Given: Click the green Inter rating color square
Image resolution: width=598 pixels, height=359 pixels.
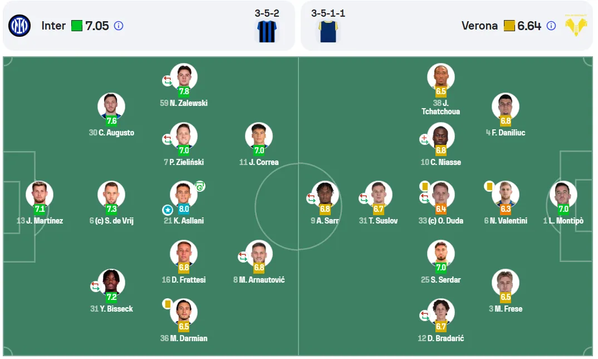Looking at the screenshot, I should [77, 26].
